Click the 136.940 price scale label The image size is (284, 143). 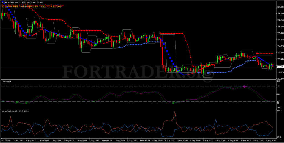[280, 7]
